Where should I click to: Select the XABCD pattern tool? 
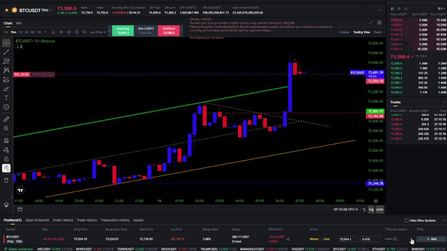[x=6, y=70]
